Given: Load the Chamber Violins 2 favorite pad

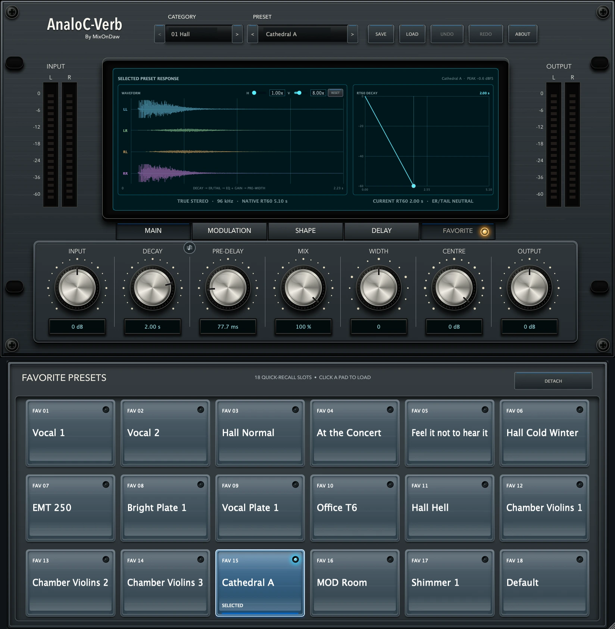Looking at the screenshot, I should 71,583.
